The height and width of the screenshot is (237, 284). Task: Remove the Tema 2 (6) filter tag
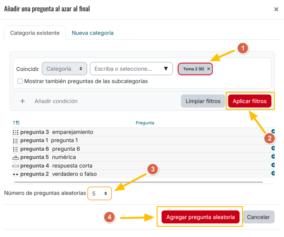pyautogui.click(x=208, y=69)
